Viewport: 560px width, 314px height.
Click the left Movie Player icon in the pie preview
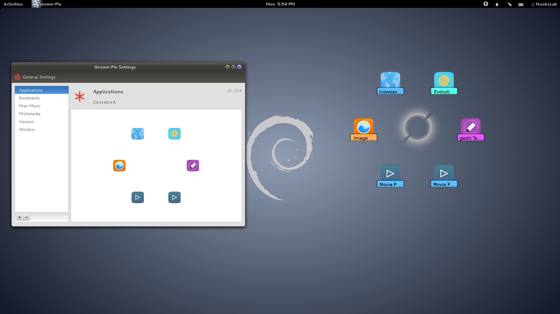pos(138,197)
